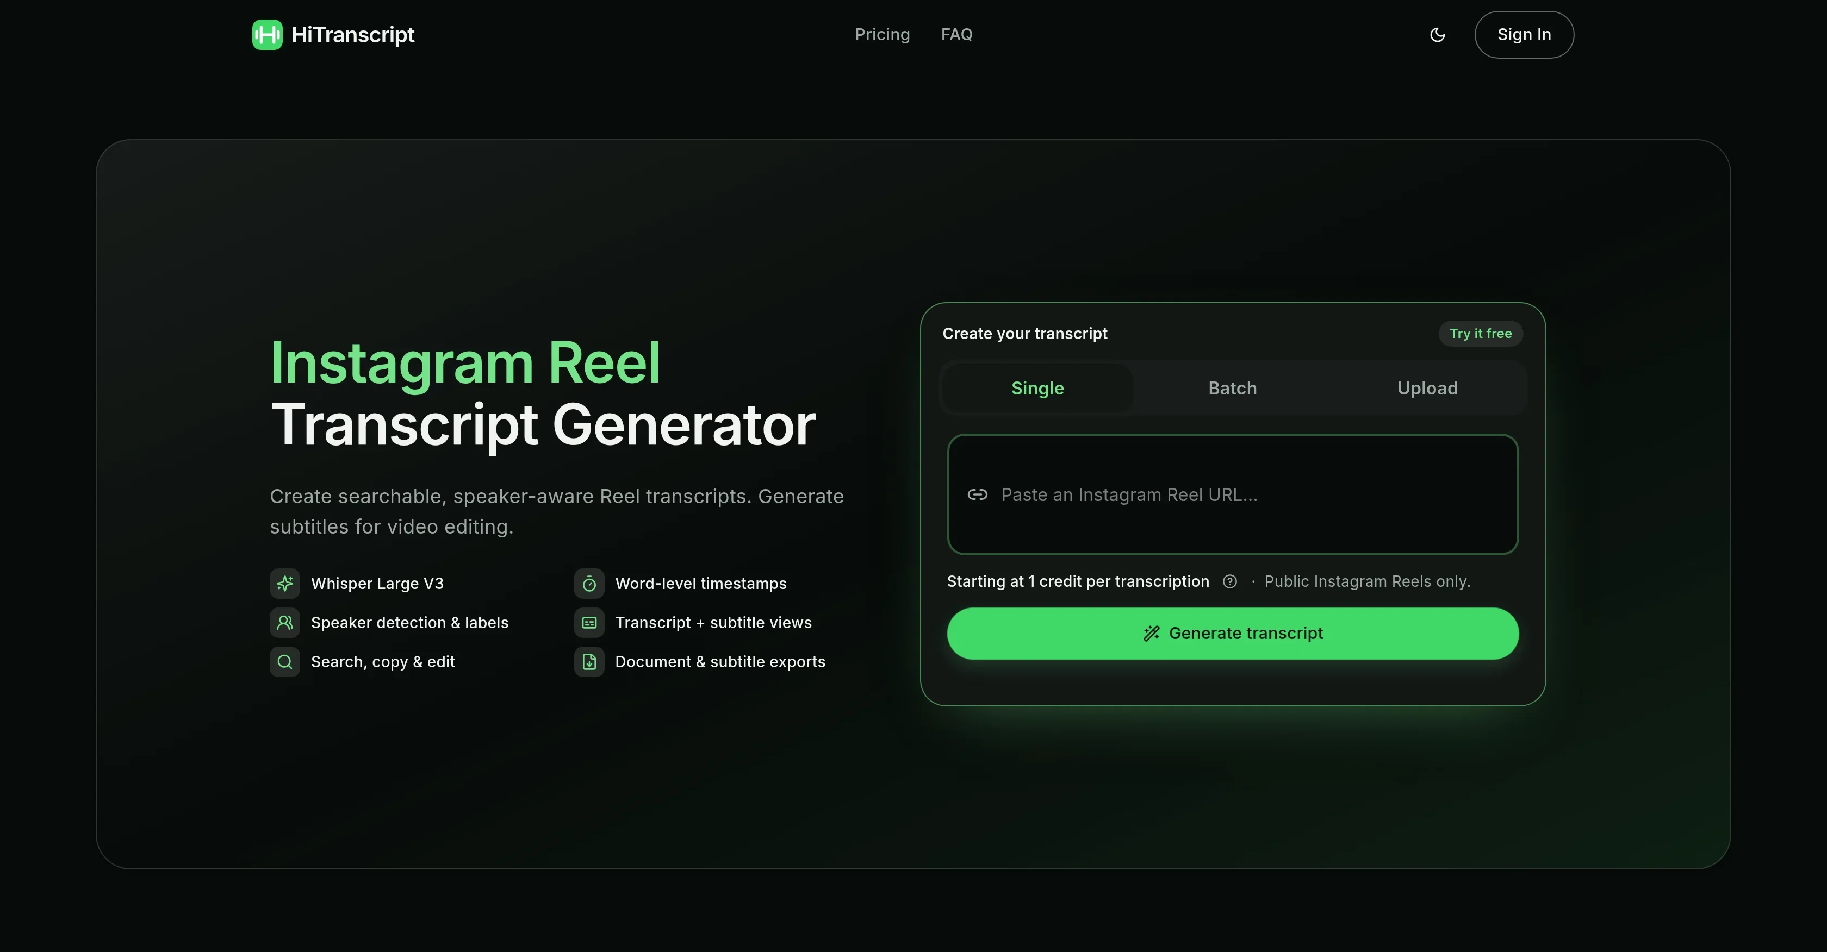Screen dimensions: 1827x952
Task: Click the 'Search, copy & edit' text
Action: tap(383, 661)
